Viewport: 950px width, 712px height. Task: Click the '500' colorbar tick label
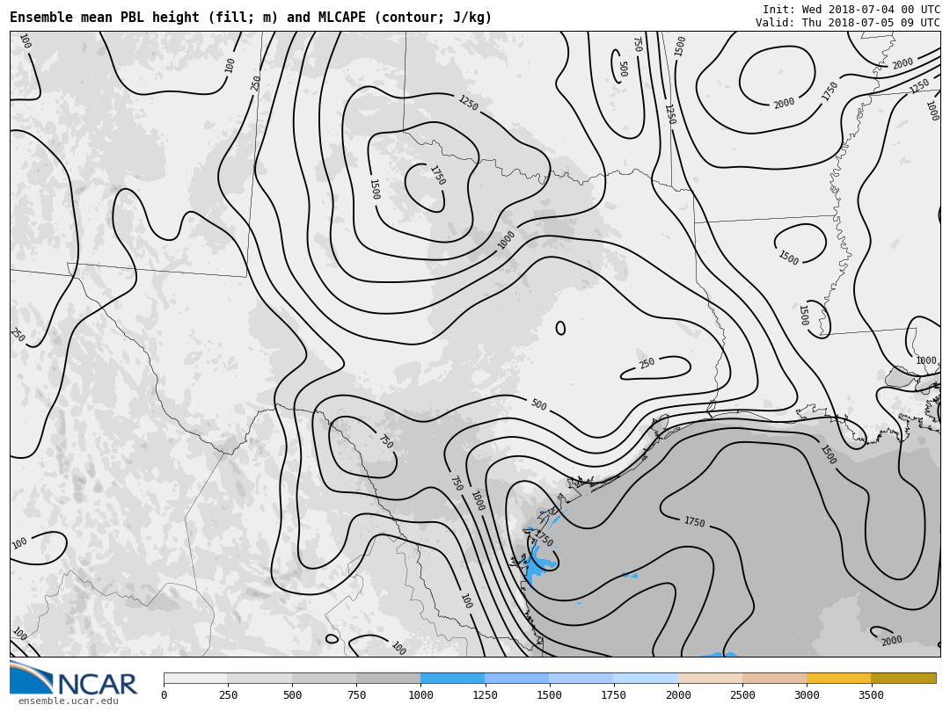[x=292, y=694]
